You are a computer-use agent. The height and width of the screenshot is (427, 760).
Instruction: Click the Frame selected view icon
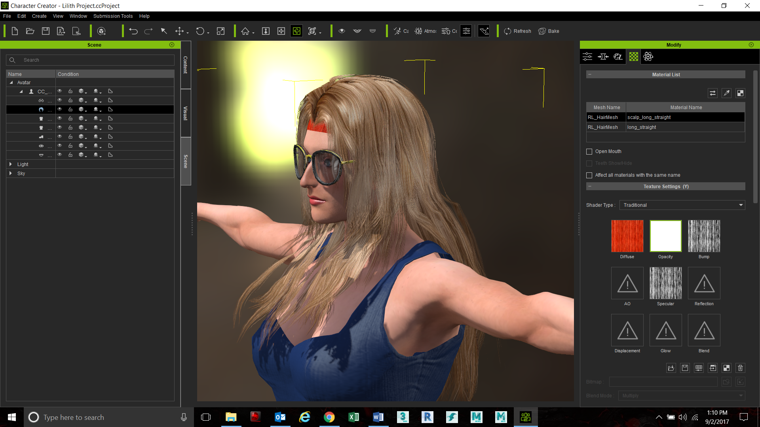point(312,31)
